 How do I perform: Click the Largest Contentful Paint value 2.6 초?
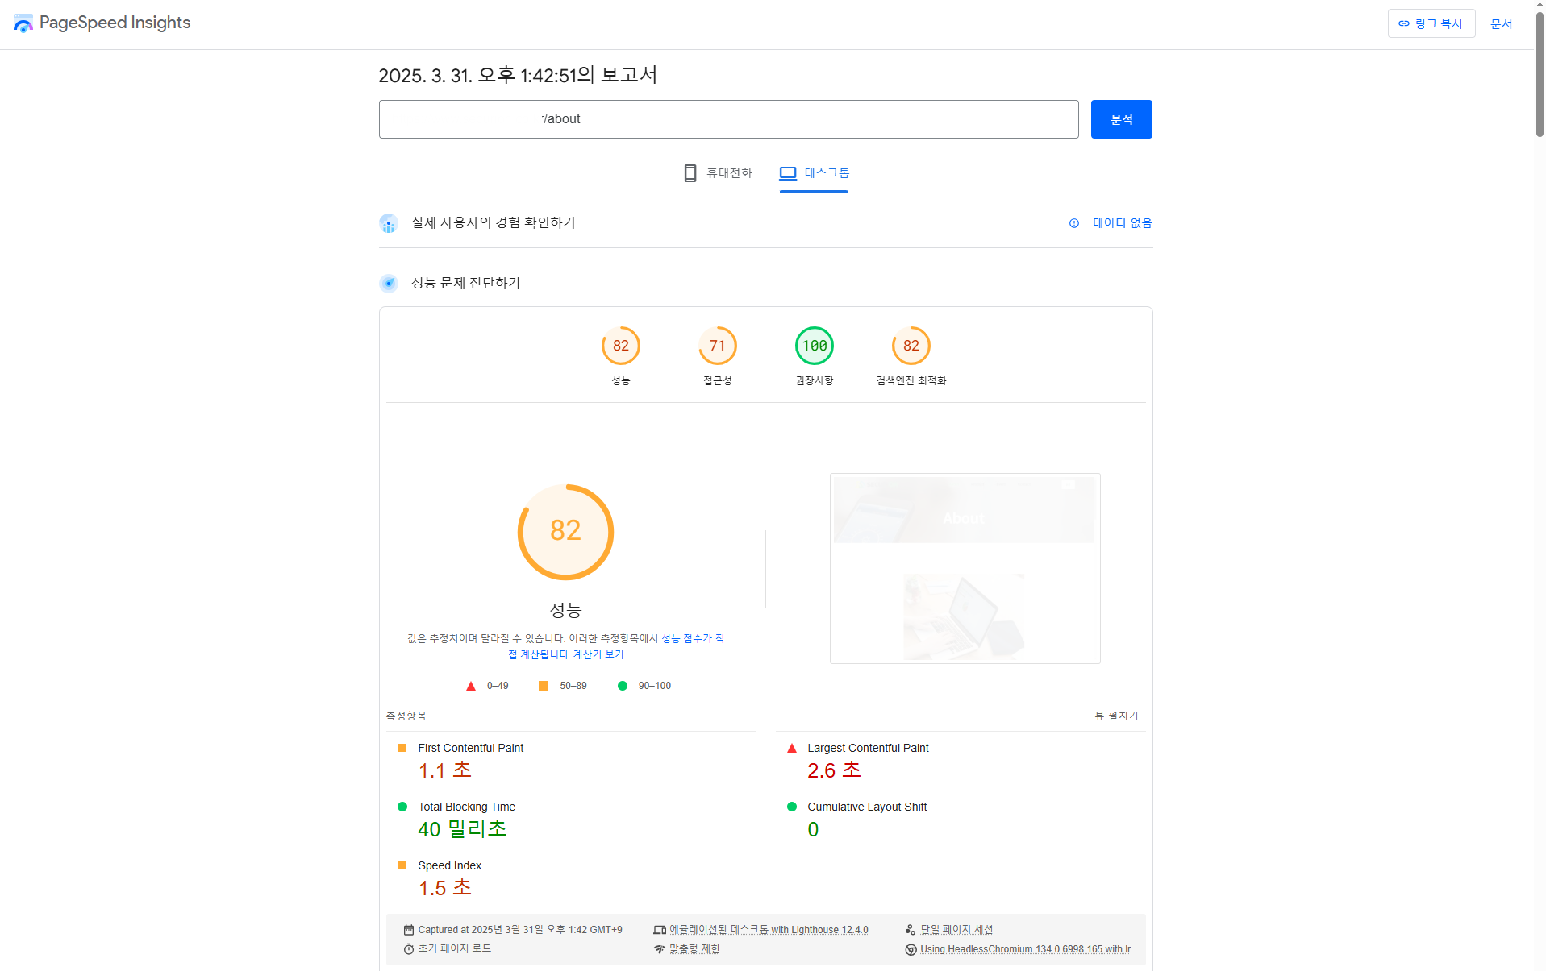point(835,770)
